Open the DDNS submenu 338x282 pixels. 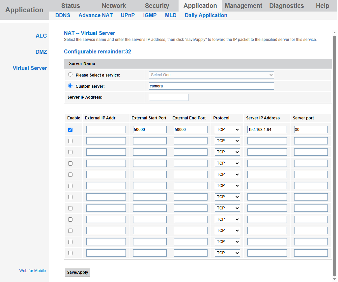[x=63, y=15]
